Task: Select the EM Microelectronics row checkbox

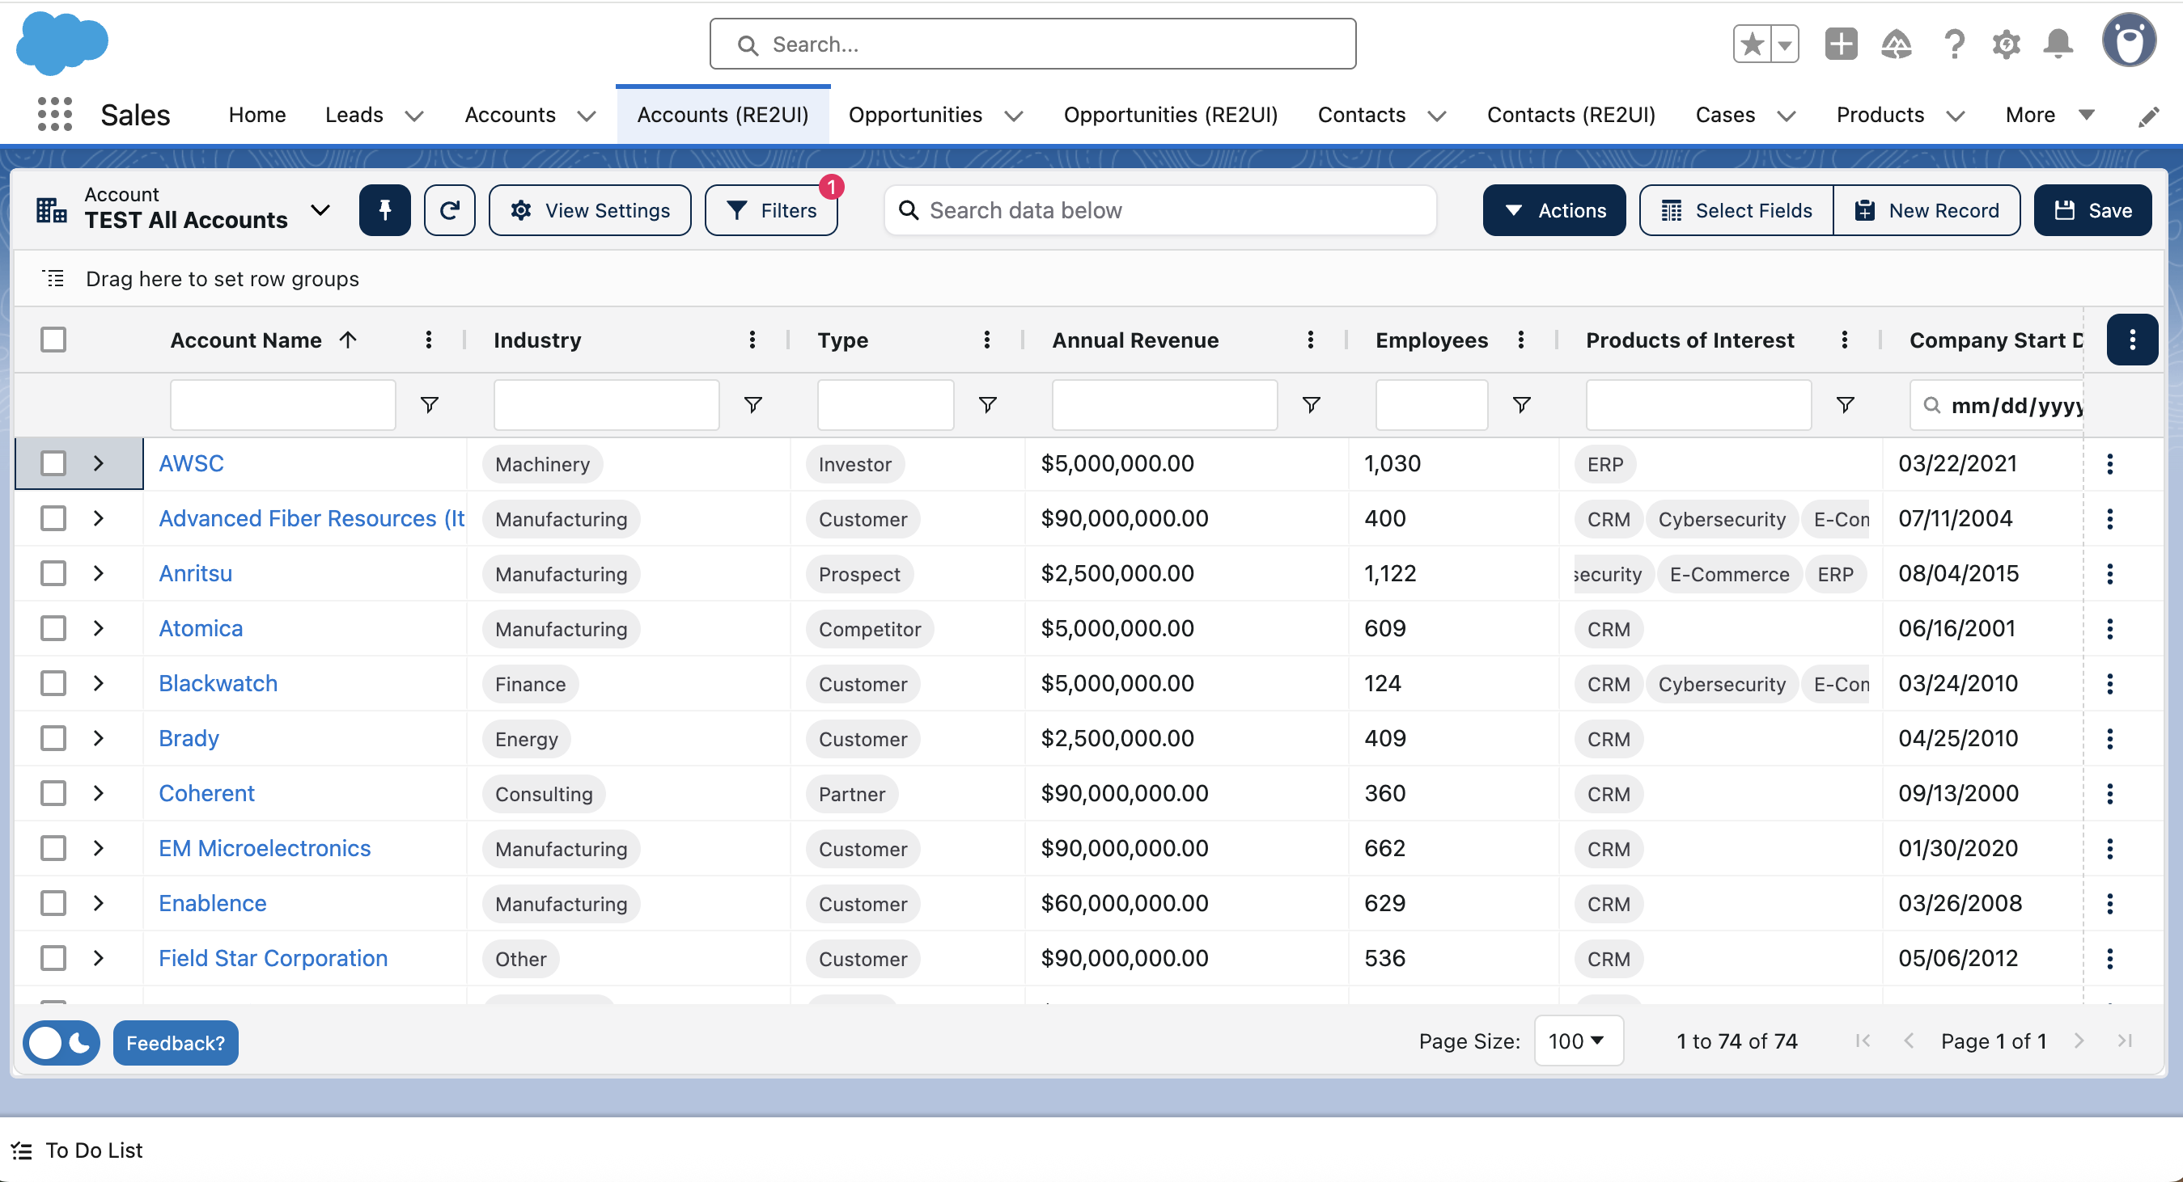Action: tap(53, 848)
